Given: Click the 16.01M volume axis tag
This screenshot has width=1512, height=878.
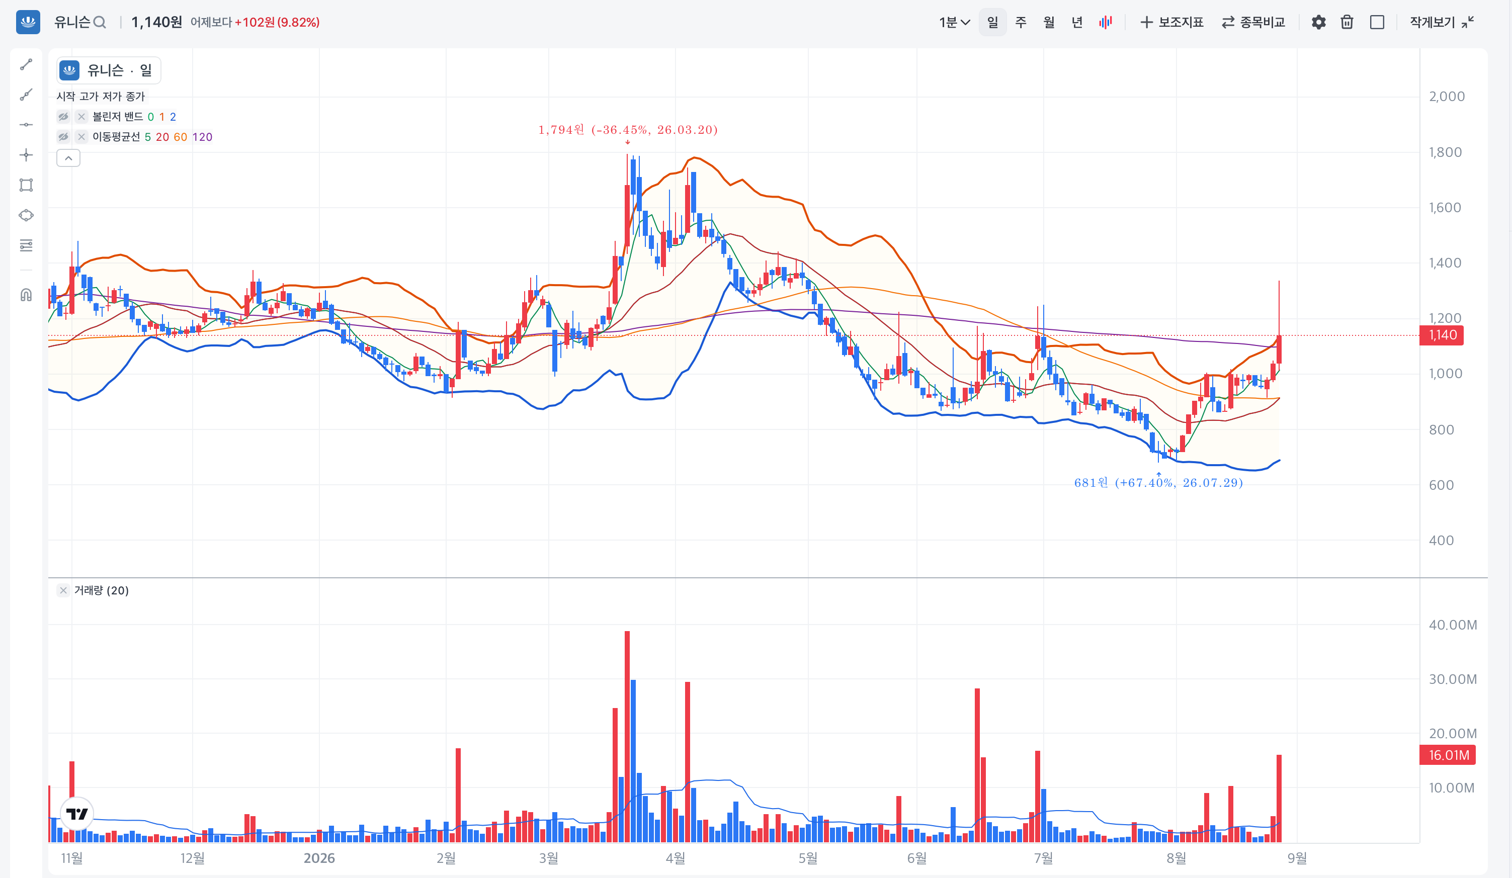Looking at the screenshot, I should click(x=1447, y=755).
